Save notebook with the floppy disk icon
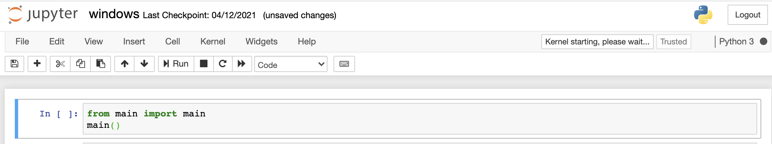772x144 pixels. point(14,64)
